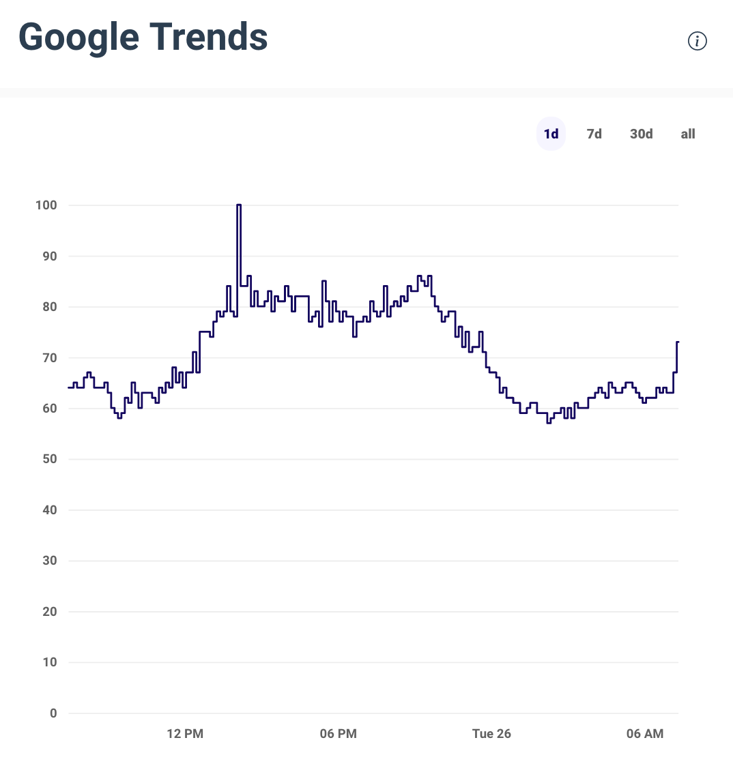Image resolution: width=733 pixels, height=768 pixels.
Task: Click the "06 PM" axis label
Action: (338, 733)
